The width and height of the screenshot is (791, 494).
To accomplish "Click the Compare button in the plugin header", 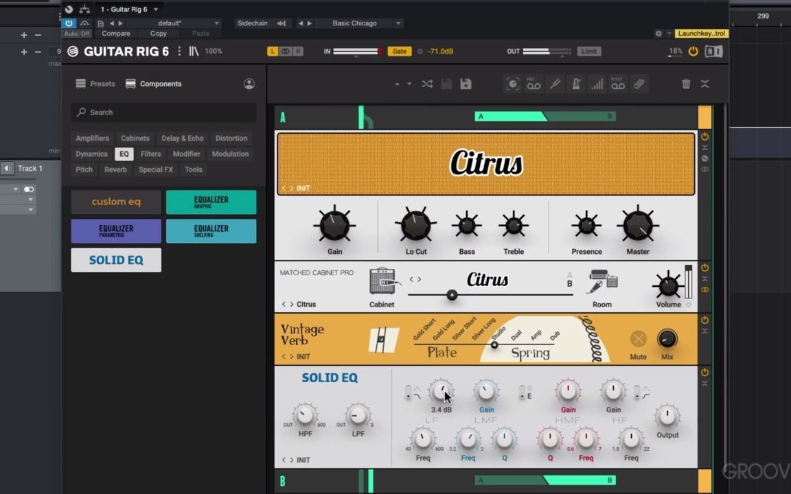I will [x=115, y=33].
